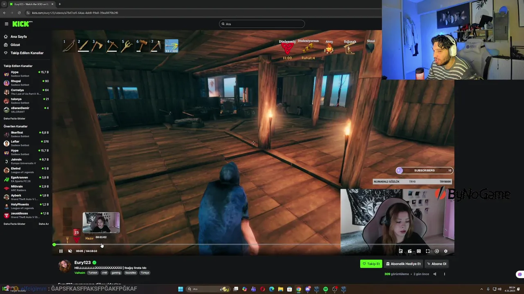Open ilkerfirat recommended channel
The height and width of the screenshot is (294, 524).
click(26, 134)
